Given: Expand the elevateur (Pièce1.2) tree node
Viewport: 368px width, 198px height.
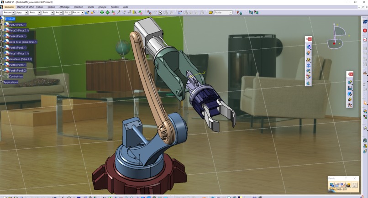Looking at the screenshot, I should (x=2, y=59).
